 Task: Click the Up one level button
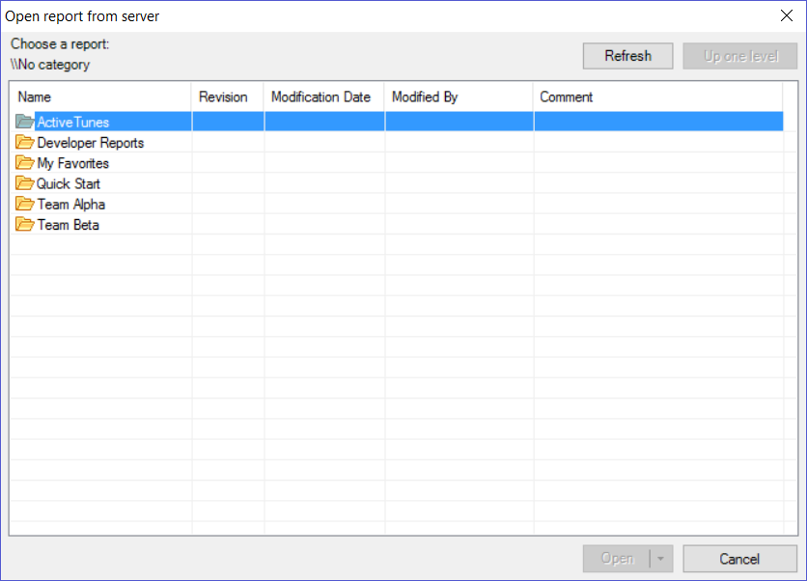pyautogui.click(x=740, y=56)
